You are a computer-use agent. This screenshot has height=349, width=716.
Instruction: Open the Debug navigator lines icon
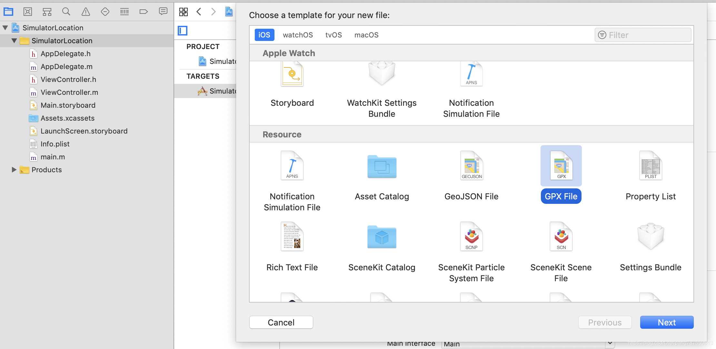click(124, 12)
